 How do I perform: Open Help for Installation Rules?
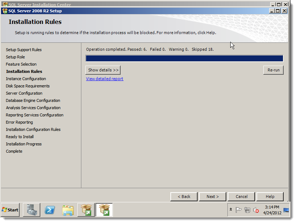[270, 197]
